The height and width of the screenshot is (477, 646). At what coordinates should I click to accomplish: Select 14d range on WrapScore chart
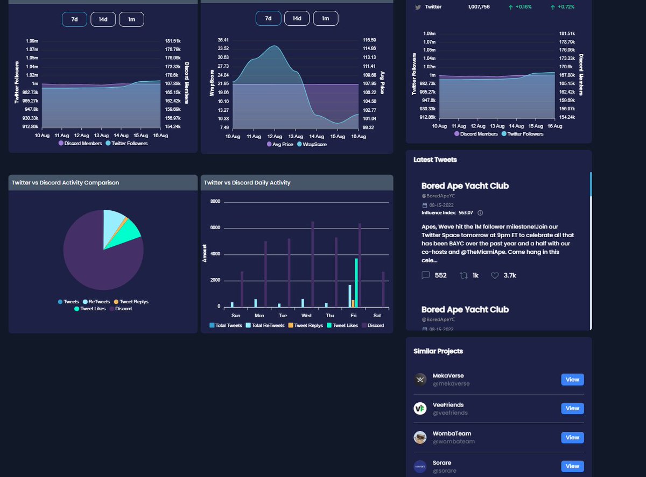tap(297, 18)
